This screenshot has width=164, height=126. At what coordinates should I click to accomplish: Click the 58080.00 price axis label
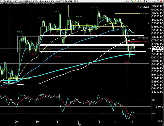pyautogui.click(x=157, y=37)
